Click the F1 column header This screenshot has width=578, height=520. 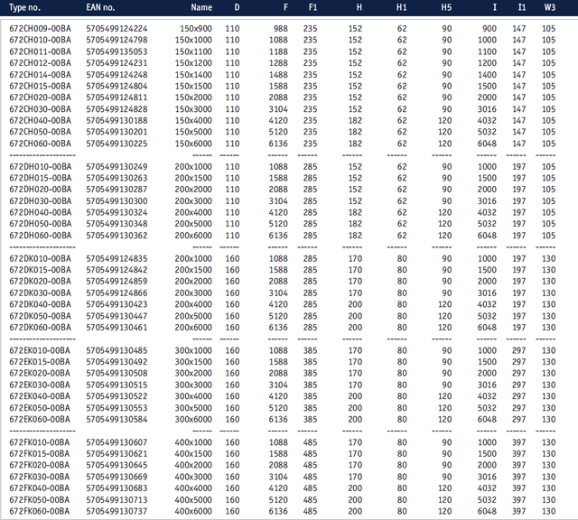312,7
